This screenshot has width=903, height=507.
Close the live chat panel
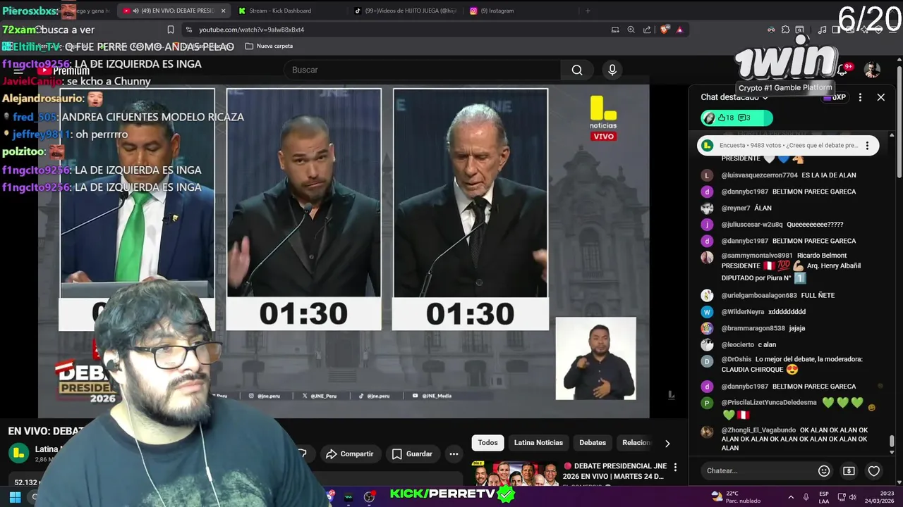[x=880, y=97]
